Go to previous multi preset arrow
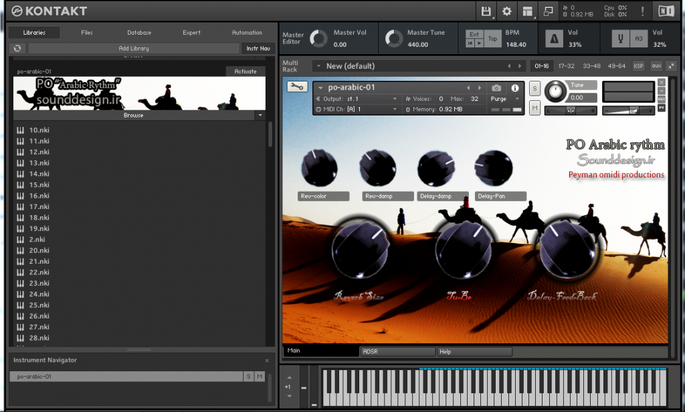685x412 pixels. [x=509, y=66]
